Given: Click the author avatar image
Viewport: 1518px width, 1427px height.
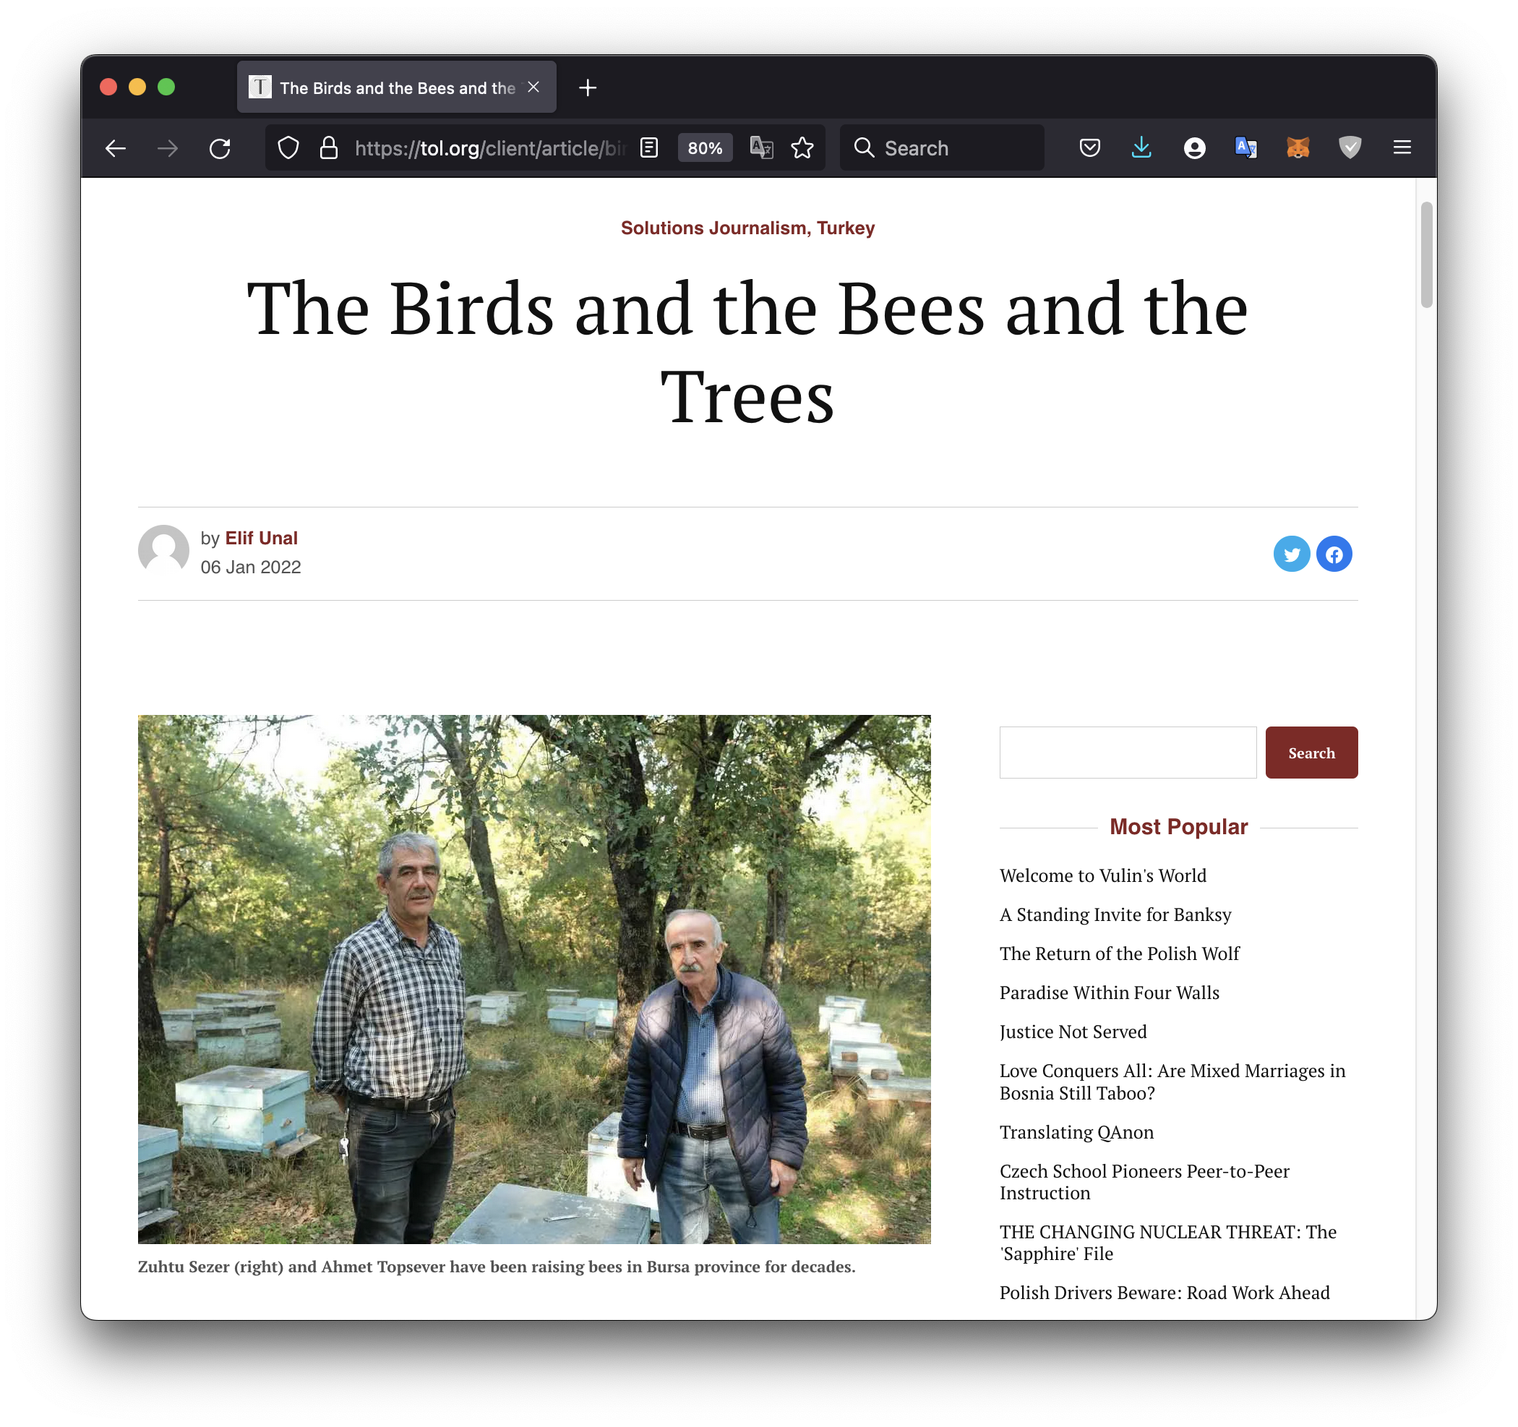Looking at the screenshot, I should [163, 551].
